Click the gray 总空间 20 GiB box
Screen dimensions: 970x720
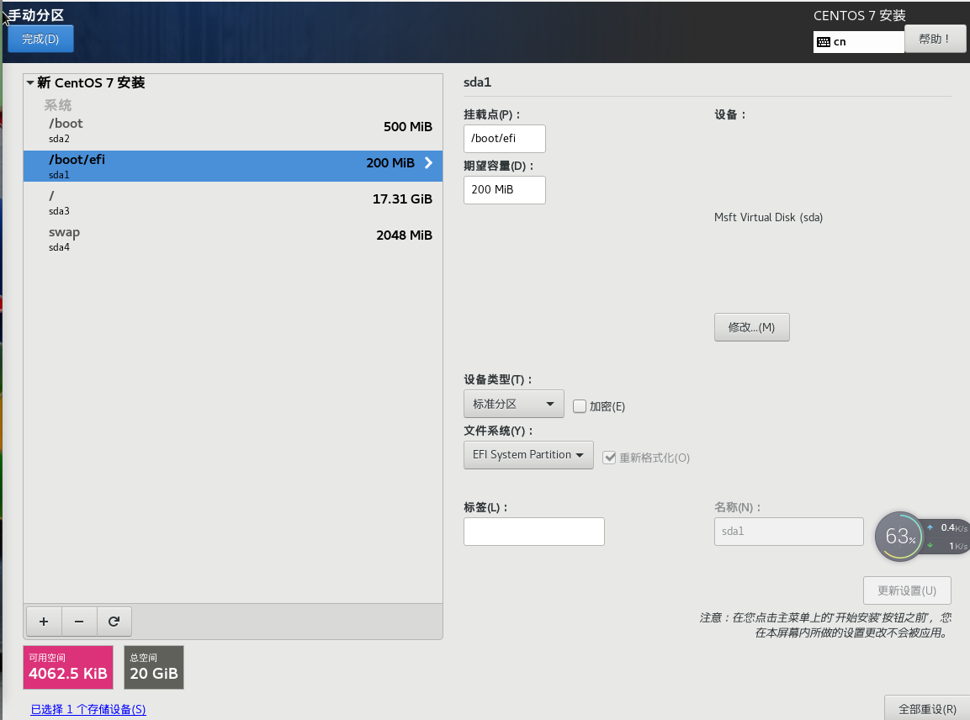click(x=154, y=667)
